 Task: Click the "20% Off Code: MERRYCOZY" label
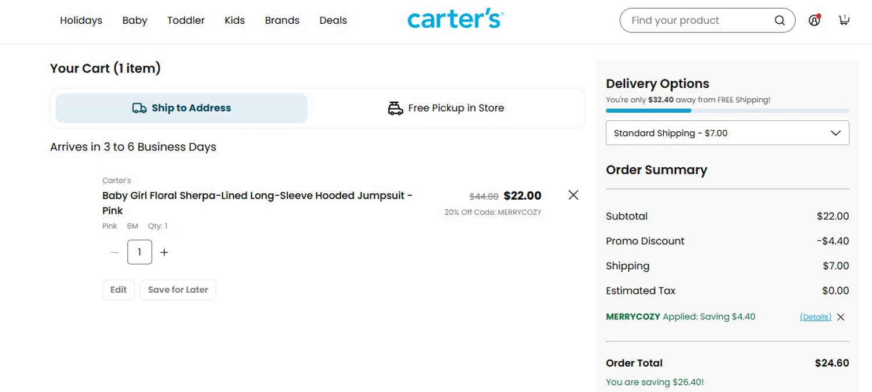coord(493,213)
